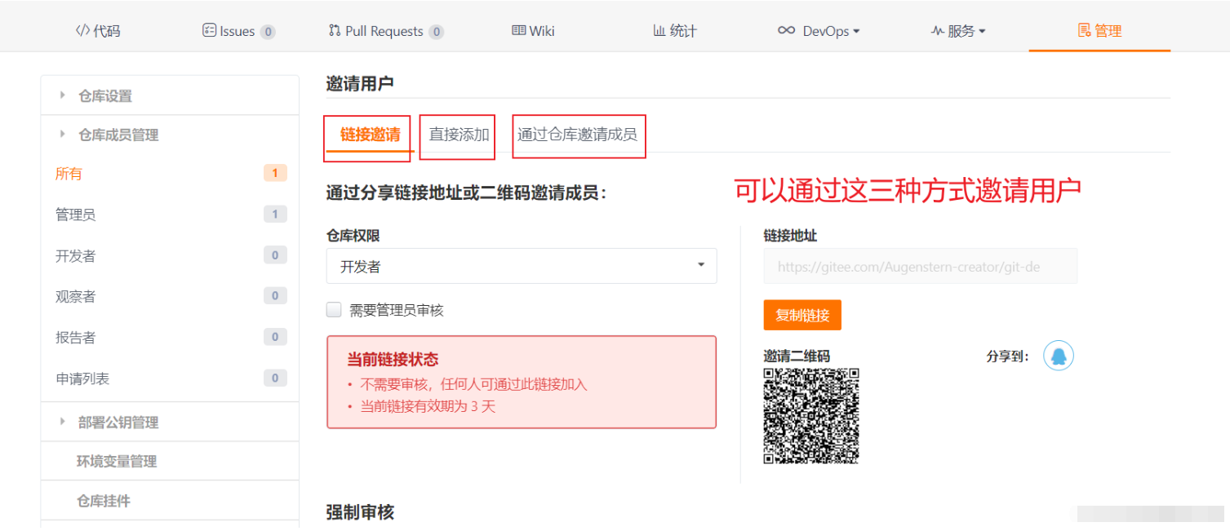Click the 管理员 count badge
The height and width of the screenshot is (531, 1230).
(275, 214)
